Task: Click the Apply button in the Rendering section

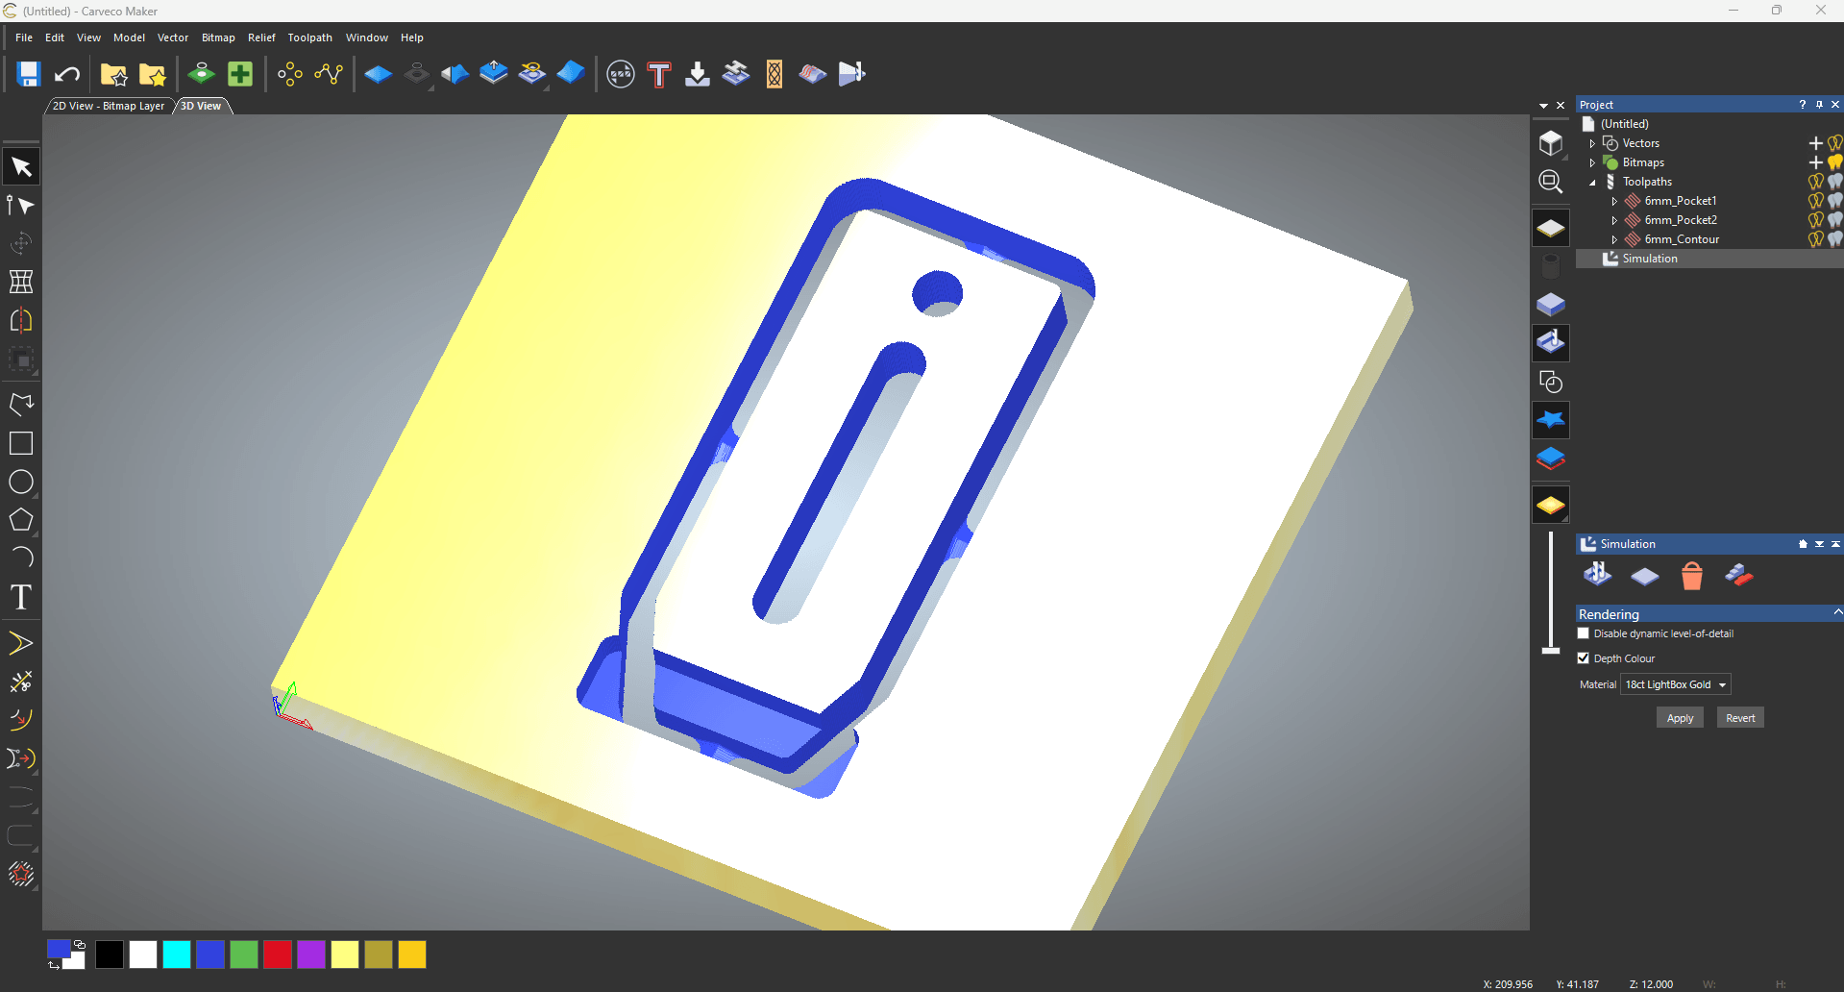Action: (x=1679, y=717)
